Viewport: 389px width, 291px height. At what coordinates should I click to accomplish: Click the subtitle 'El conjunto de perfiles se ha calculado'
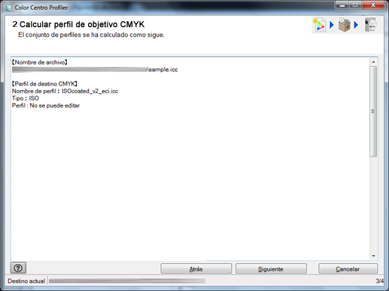[x=91, y=35]
